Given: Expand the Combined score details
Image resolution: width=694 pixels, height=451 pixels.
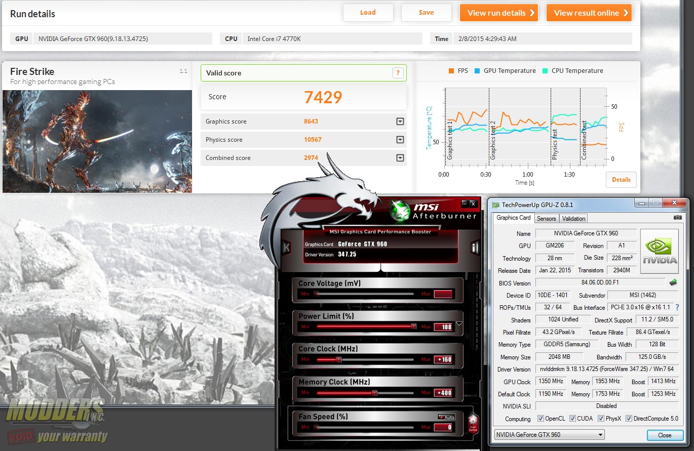Looking at the screenshot, I should point(400,158).
